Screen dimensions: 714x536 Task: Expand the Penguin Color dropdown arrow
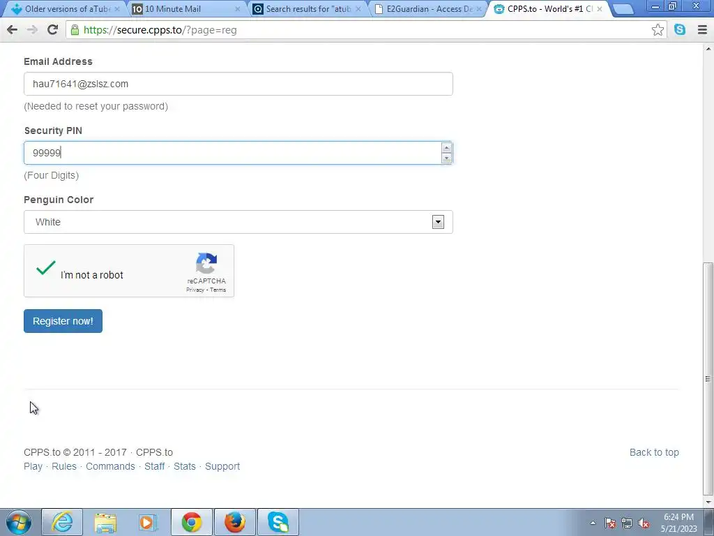pos(438,222)
